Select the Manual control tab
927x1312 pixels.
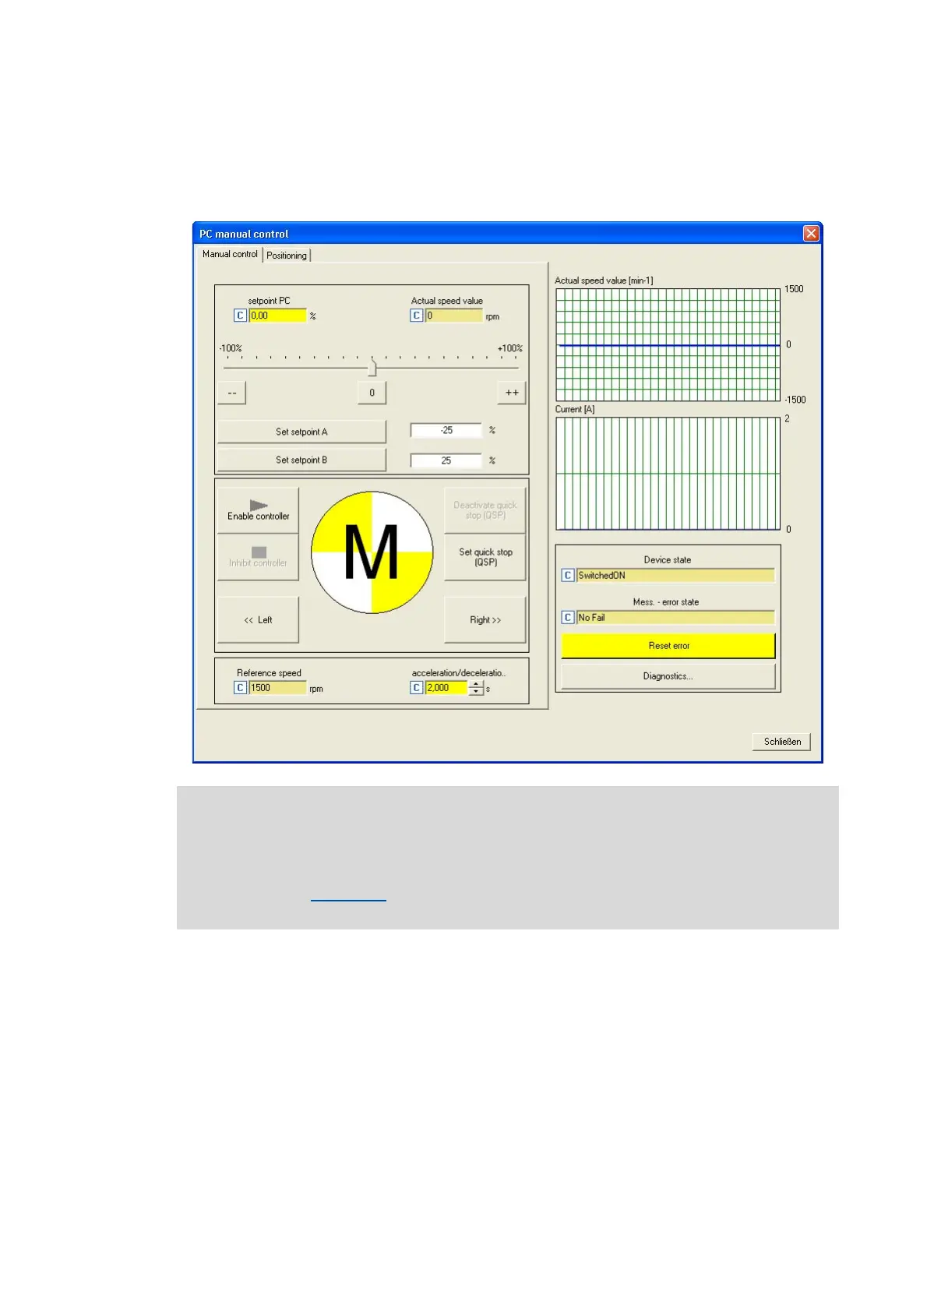(230, 254)
